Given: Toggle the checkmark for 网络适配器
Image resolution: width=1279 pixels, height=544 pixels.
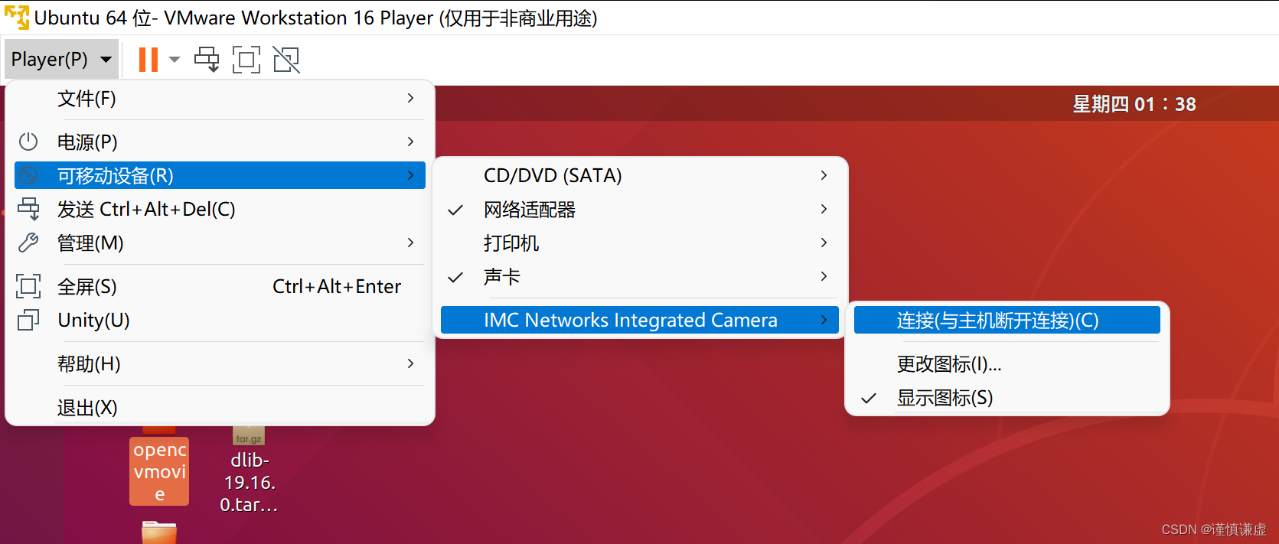Looking at the screenshot, I should 455,210.
